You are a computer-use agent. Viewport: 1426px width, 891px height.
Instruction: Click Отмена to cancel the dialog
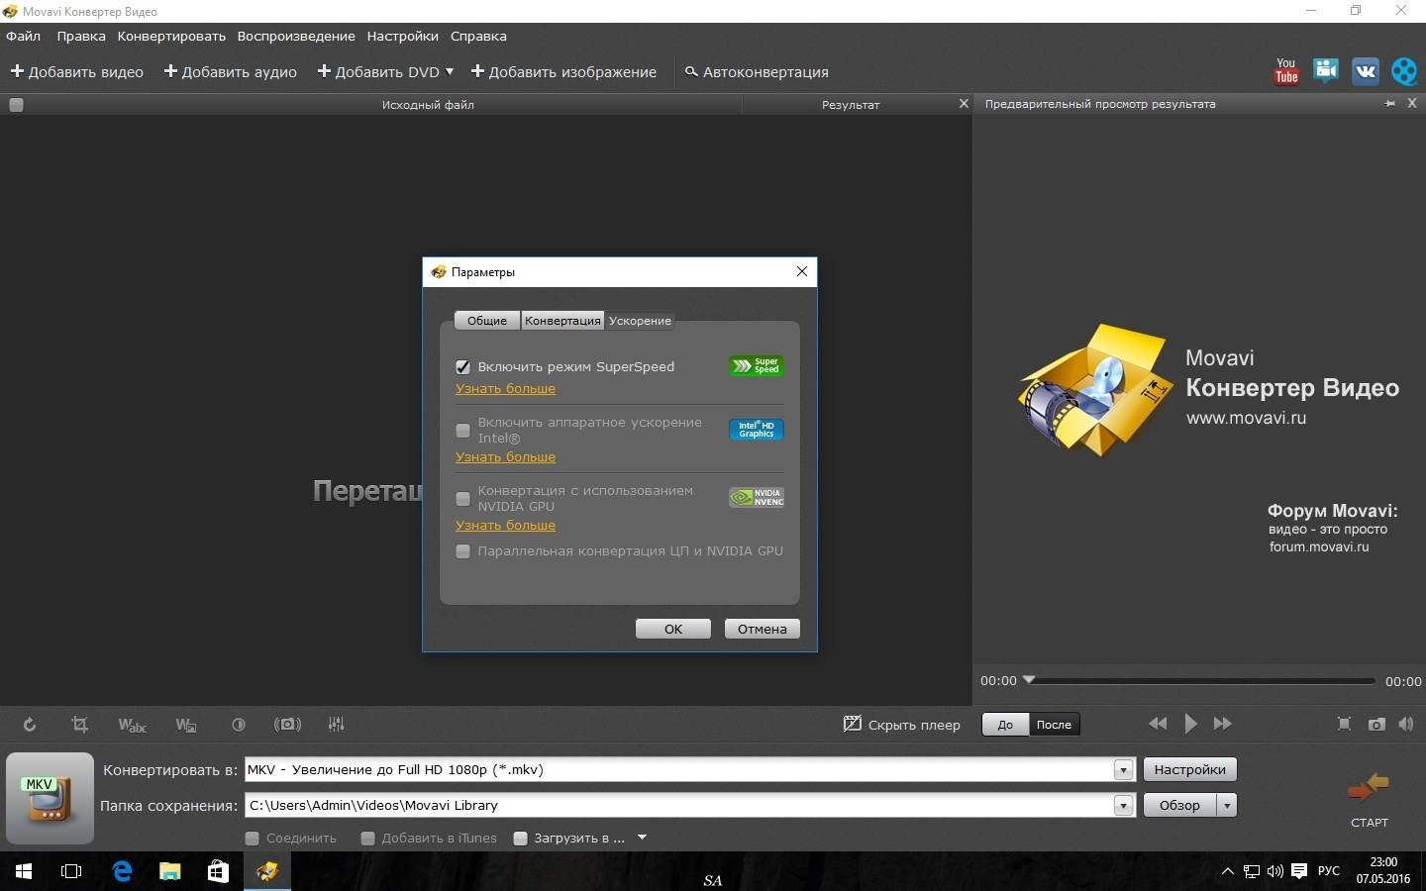point(763,629)
